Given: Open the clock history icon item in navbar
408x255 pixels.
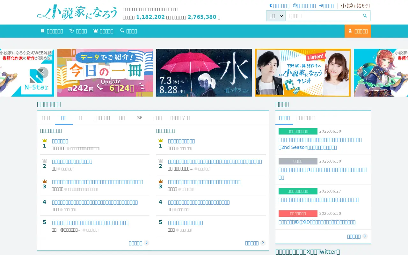Looking at the screenshot, I should coord(78,31).
